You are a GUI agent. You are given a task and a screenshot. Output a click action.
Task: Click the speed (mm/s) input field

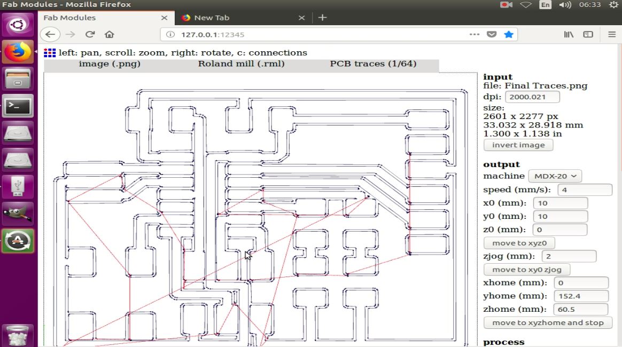pos(584,190)
